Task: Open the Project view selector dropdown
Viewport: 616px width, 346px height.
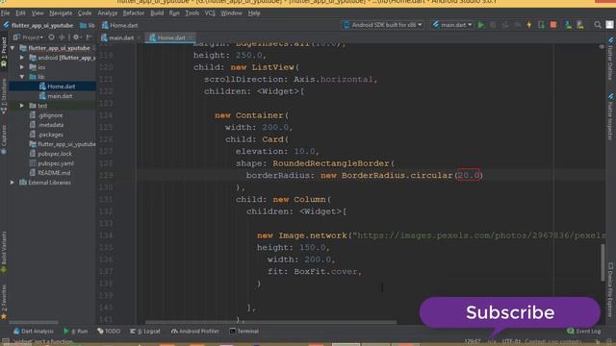Action: 28,37
